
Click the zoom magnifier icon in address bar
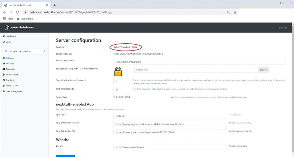[x=228, y=12]
